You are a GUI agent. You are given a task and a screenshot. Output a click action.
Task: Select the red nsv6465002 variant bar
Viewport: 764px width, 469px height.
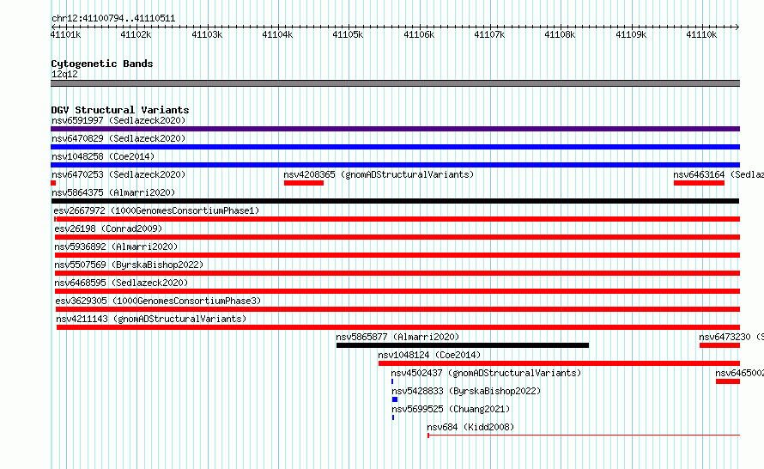point(728,381)
